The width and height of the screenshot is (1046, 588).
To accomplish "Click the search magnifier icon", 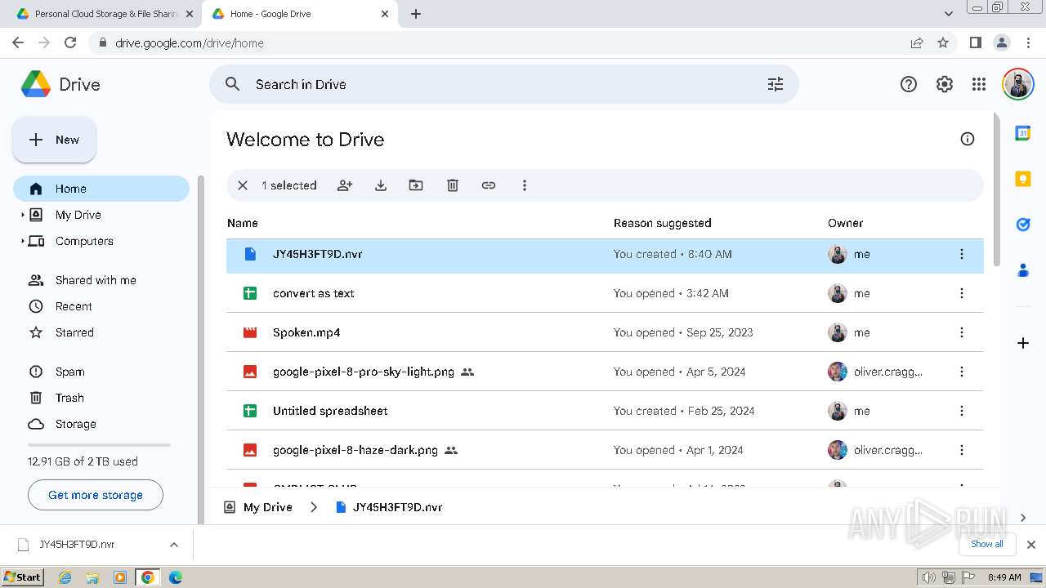I will click(x=233, y=84).
